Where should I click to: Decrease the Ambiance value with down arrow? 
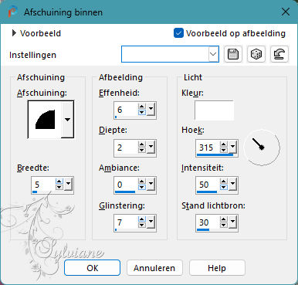[x=141, y=187]
